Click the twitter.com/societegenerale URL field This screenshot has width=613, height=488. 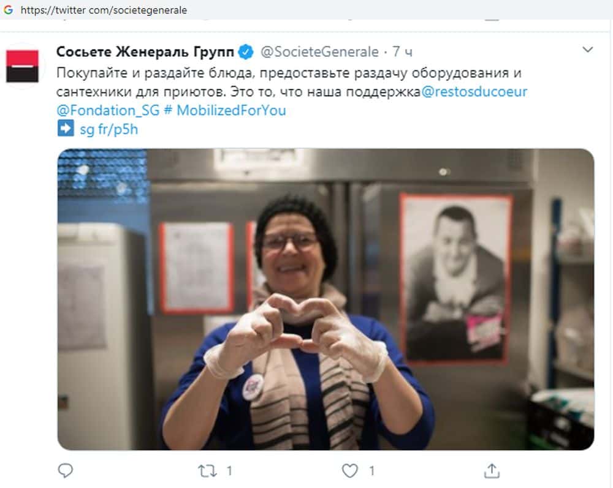tap(104, 10)
